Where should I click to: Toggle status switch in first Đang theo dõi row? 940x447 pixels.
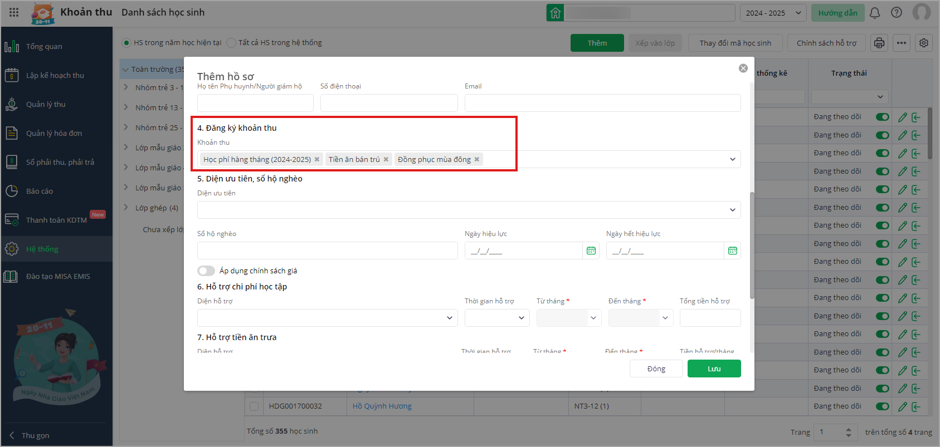pyautogui.click(x=883, y=117)
